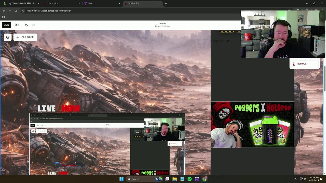Click the redo arrow icon
The height and width of the screenshot is (183, 326).
click(x=34, y=25)
